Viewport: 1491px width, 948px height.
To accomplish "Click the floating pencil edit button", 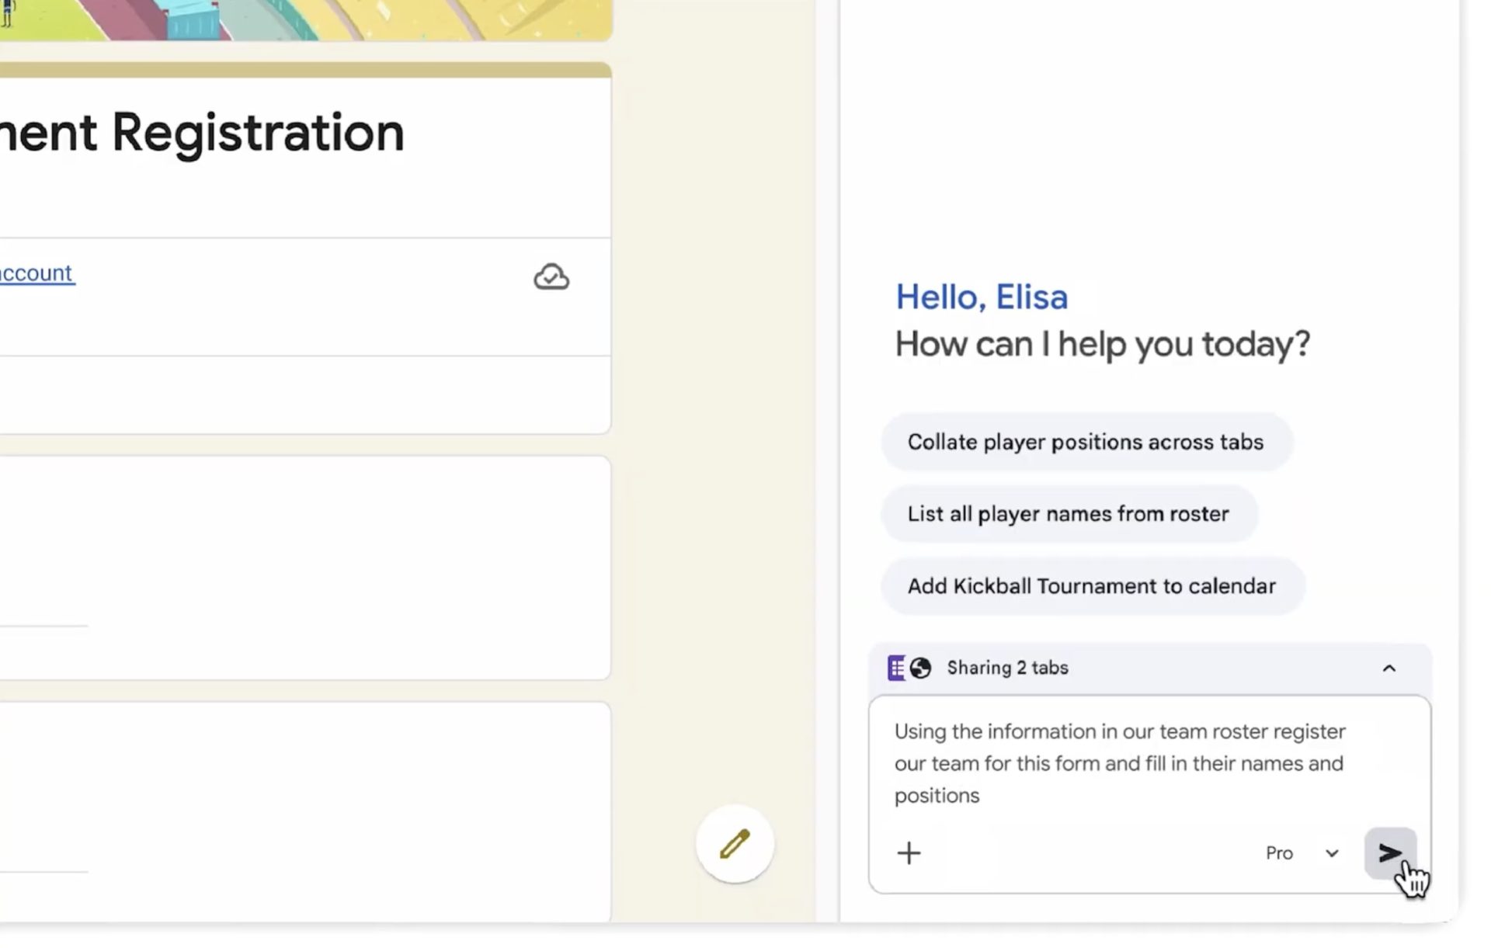I will (735, 844).
